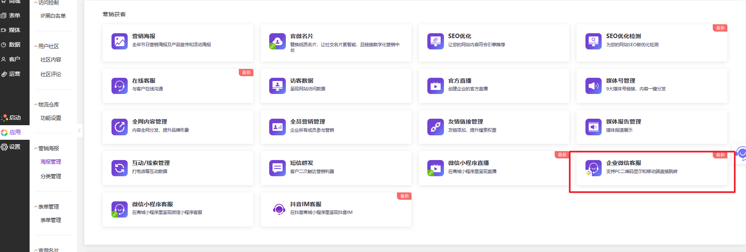Collapse the secondary sidebar with arrow handle
The image size is (746, 252).
79,130
